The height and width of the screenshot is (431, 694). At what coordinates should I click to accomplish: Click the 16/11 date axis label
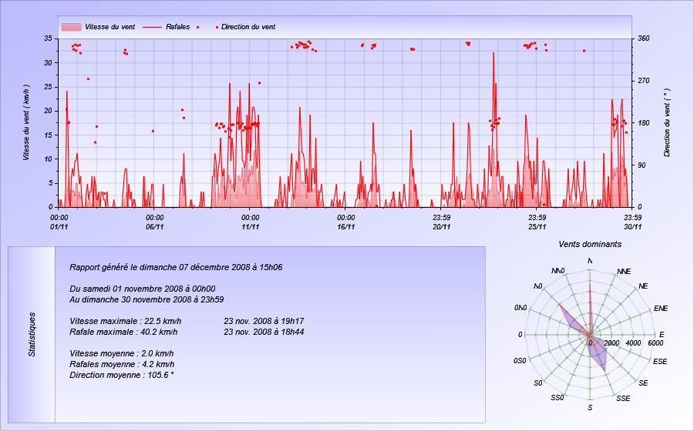coord(345,227)
